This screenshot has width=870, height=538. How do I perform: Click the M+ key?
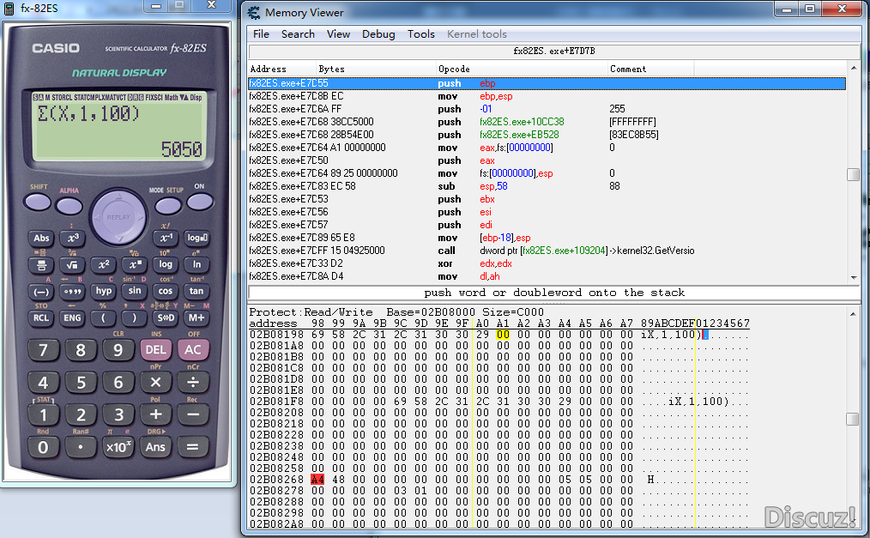pyautogui.click(x=196, y=317)
